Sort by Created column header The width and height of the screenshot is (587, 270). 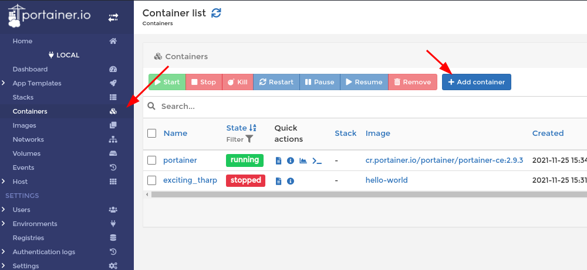[548, 134]
